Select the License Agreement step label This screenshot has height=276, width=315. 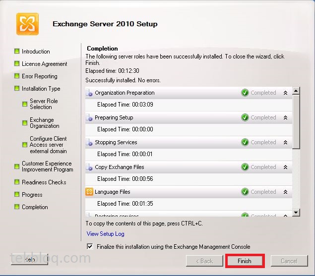pos(45,64)
